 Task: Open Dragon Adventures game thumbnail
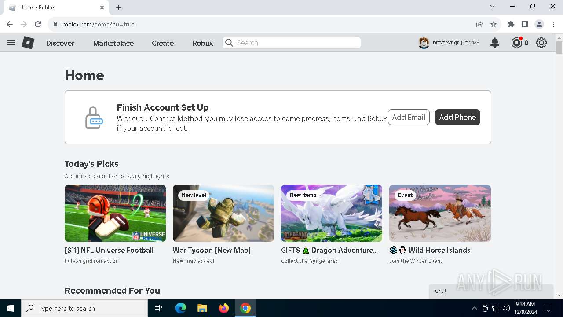(332, 213)
